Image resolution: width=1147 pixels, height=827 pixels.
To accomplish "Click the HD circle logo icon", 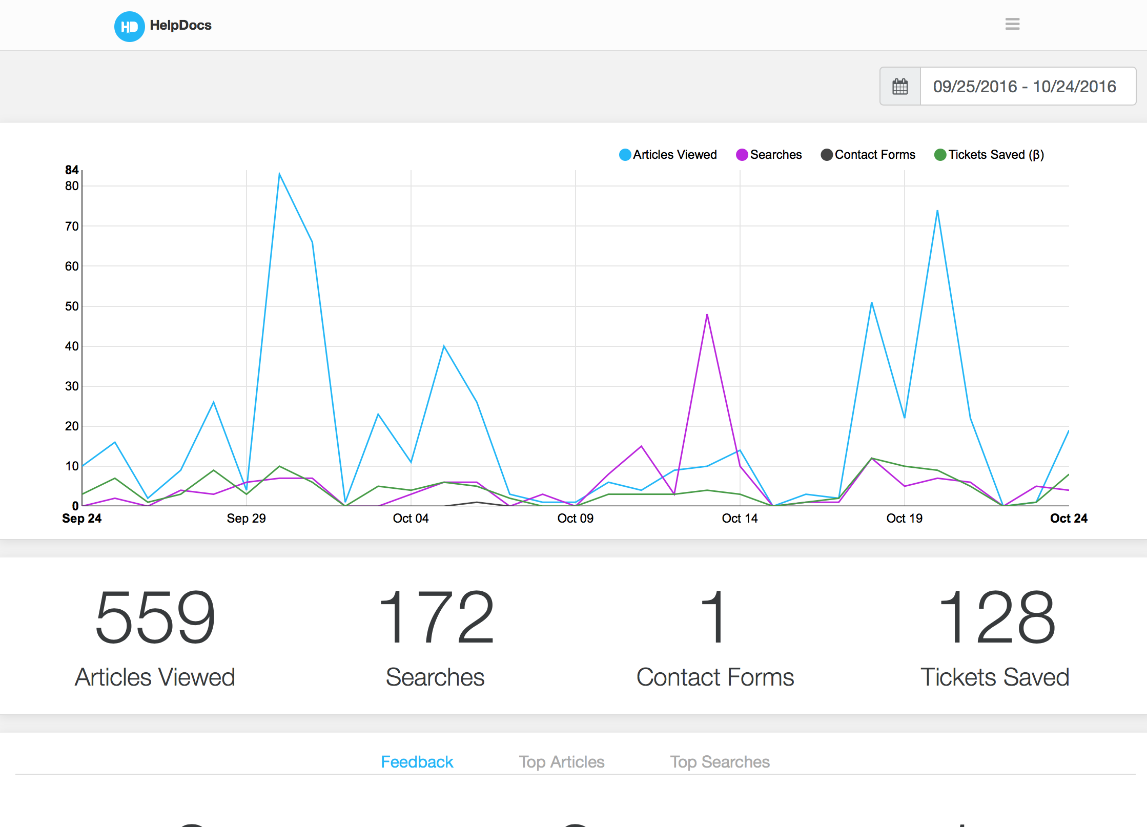I will (129, 25).
